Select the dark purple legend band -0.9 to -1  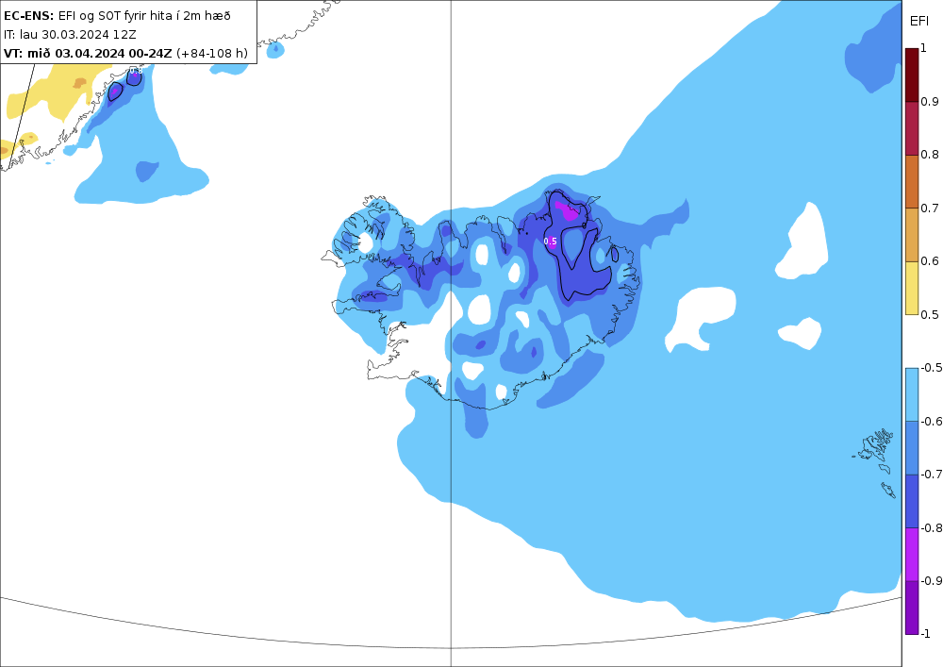(x=912, y=607)
